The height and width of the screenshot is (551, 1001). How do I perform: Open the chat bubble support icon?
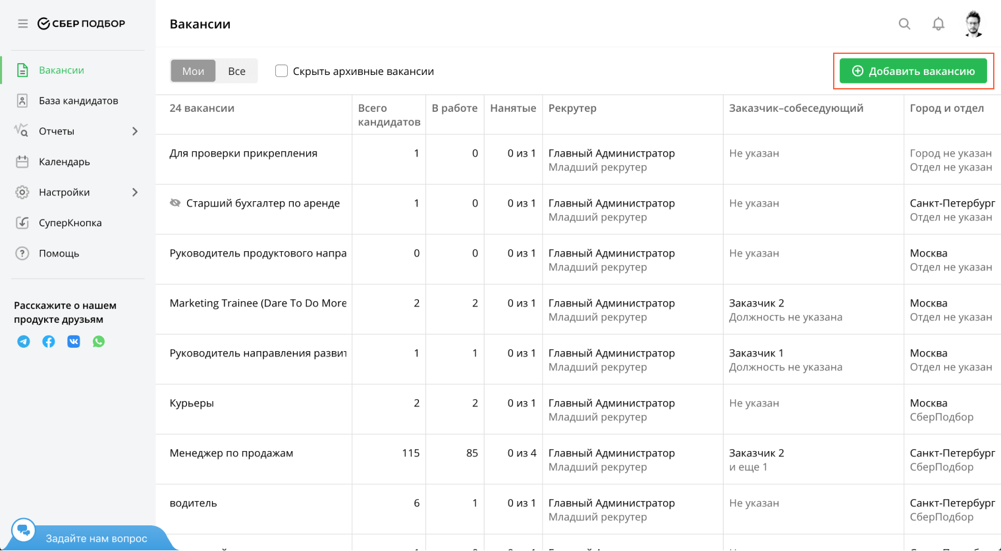tap(24, 530)
